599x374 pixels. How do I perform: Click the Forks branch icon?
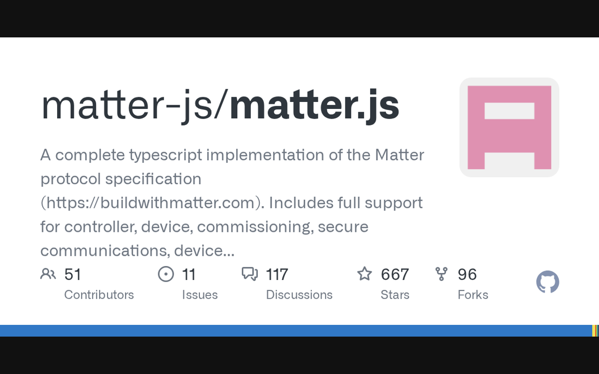[441, 274]
